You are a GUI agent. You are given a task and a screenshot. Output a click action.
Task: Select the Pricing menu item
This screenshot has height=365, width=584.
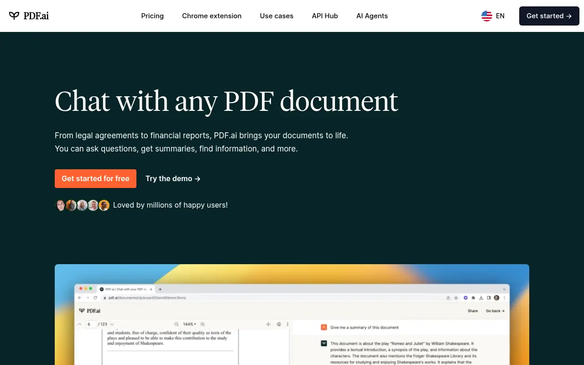point(152,16)
